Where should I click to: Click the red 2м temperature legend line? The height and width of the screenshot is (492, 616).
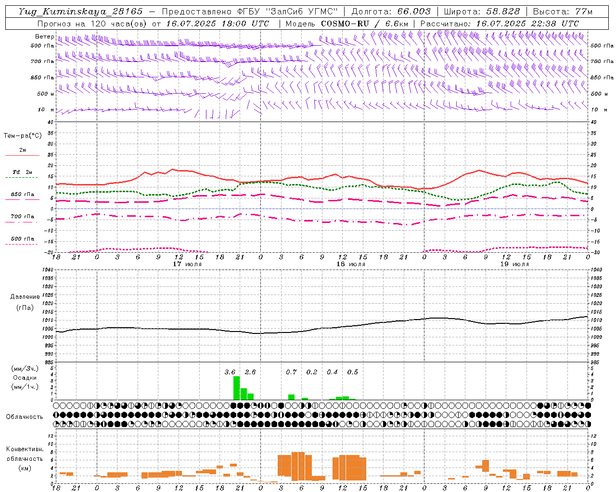point(22,155)
